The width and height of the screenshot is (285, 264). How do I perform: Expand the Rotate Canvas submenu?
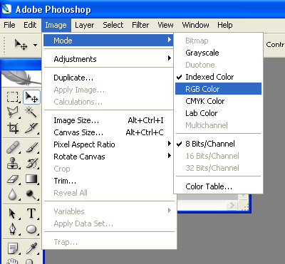coord(108,157)
